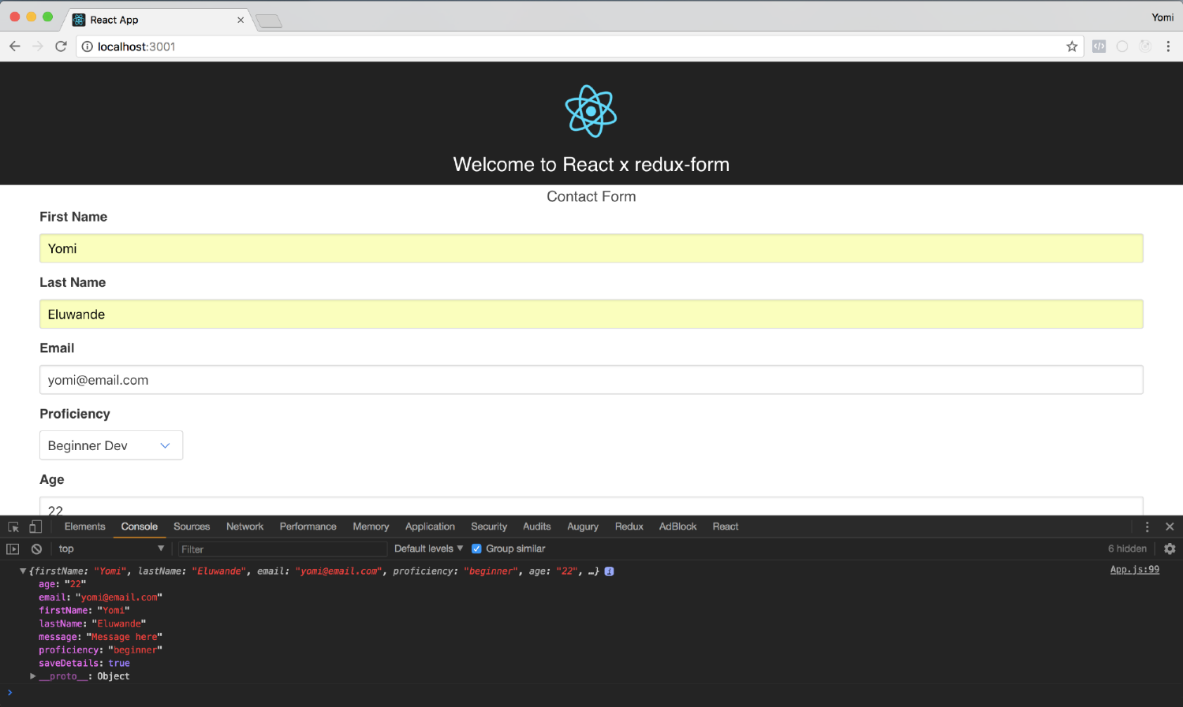Open the Audits tab
Image resolution: width=1183 pixels, height=707 pixels.
click(x=536, y=527)
